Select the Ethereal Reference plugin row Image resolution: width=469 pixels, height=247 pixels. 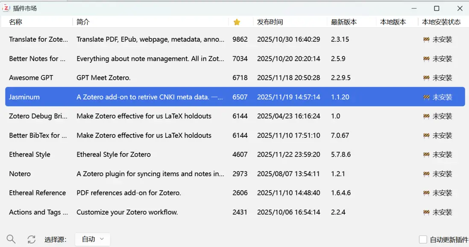click(x=38, y=193)
